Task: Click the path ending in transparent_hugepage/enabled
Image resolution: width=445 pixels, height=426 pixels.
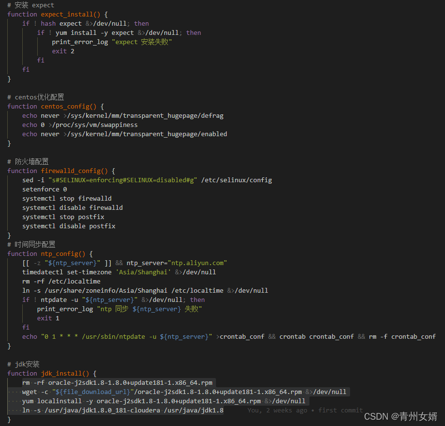Action: point(147,134)
